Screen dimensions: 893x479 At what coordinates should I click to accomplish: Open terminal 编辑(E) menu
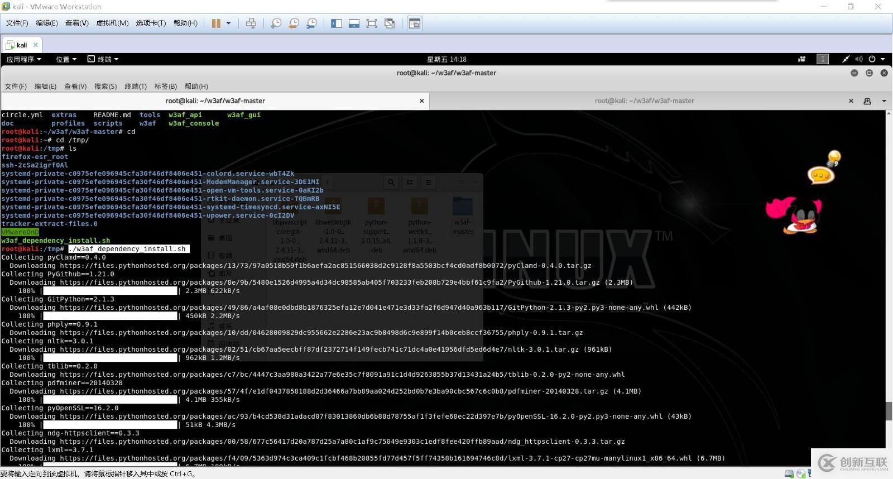[46, 87]
